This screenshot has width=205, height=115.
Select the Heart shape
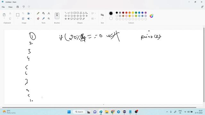pyautogui.click(x=81, y=19)
